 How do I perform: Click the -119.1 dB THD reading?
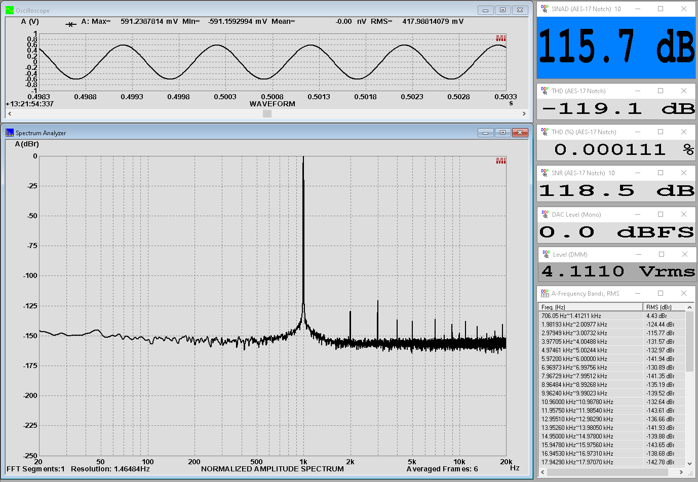pyautogui.click(x=618, y=108)
